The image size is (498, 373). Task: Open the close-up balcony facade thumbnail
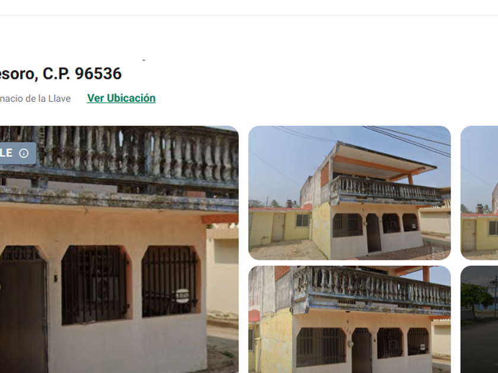click(349, 319)
